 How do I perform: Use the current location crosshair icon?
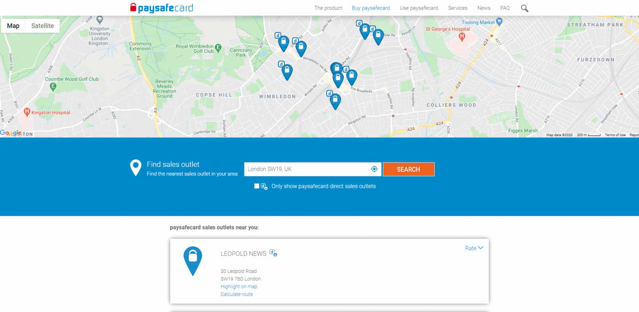click(374, 169)
